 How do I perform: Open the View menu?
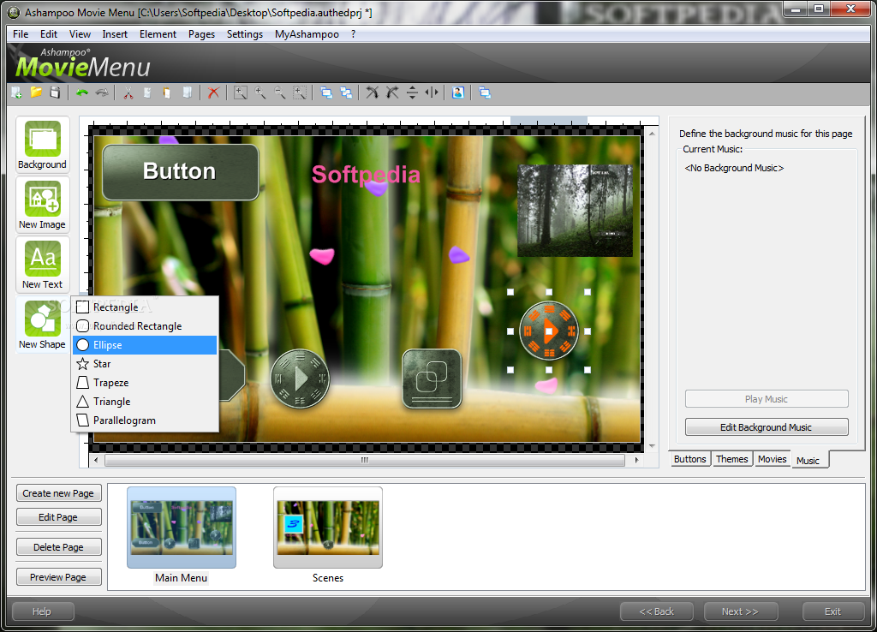[x=80, y=34]
